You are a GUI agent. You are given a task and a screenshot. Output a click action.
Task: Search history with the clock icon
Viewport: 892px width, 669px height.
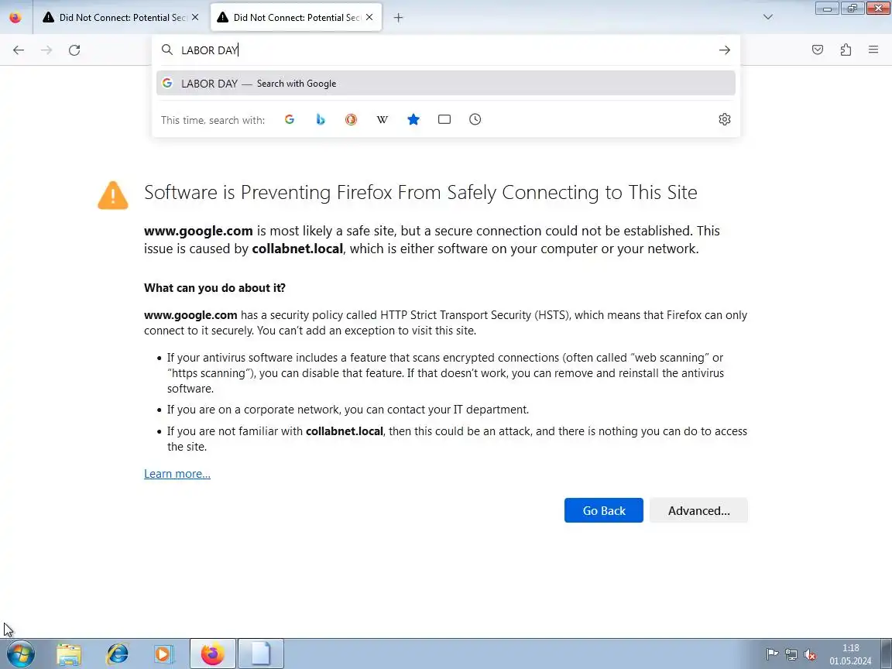coord(475,119)
